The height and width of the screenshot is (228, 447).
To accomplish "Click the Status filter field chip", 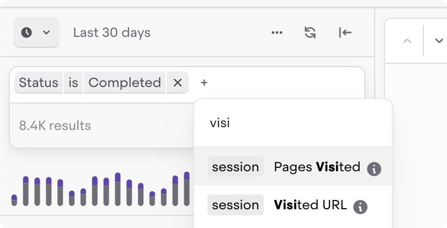I will pyautogui.click(x=39, y=83).
